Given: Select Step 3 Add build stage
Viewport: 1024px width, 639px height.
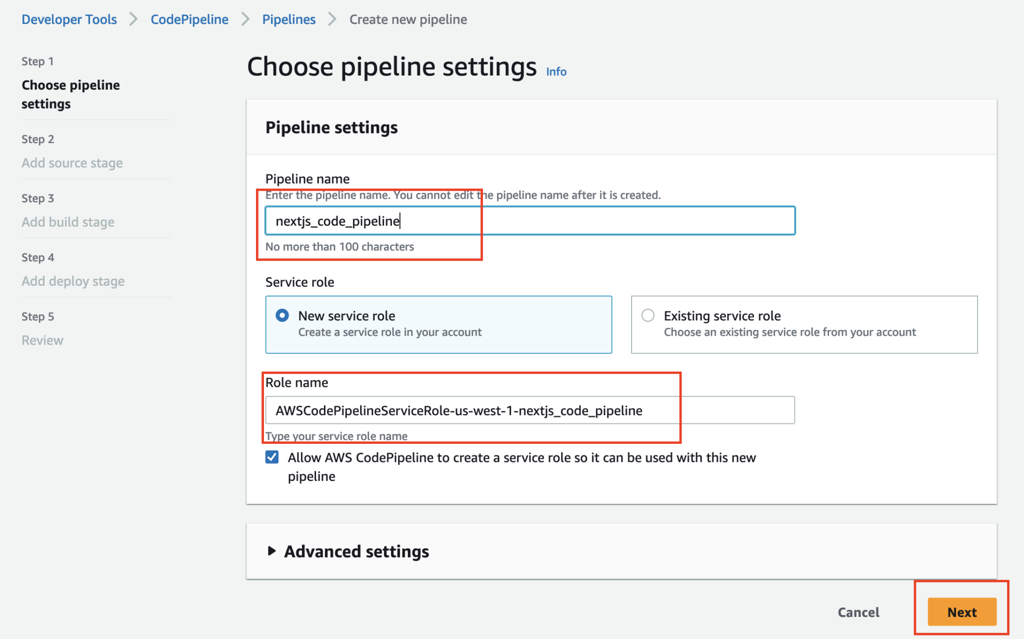Looking at the screenshot, I should point(68,222).
